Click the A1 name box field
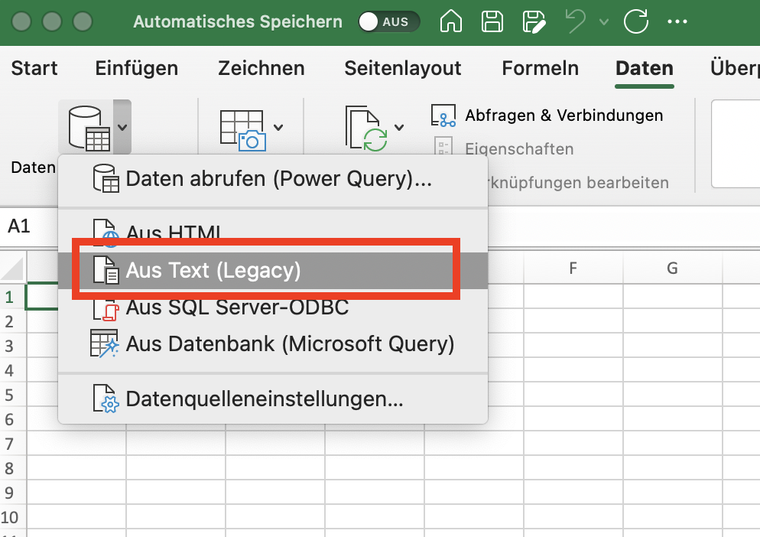 [x=31, y=226]
